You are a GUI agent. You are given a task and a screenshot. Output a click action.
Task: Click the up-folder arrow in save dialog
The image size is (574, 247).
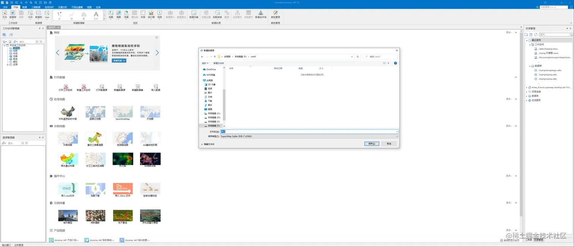coord(215,57)
